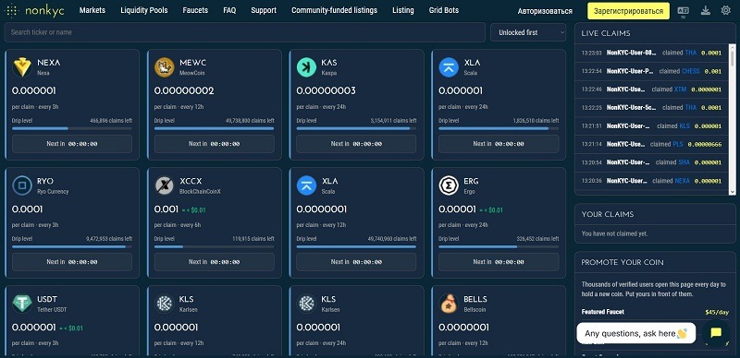This screenshot has width=740, height=358.
Task: Click the Live Claims scrollbar down arrow
Action: tap(733, 191)
